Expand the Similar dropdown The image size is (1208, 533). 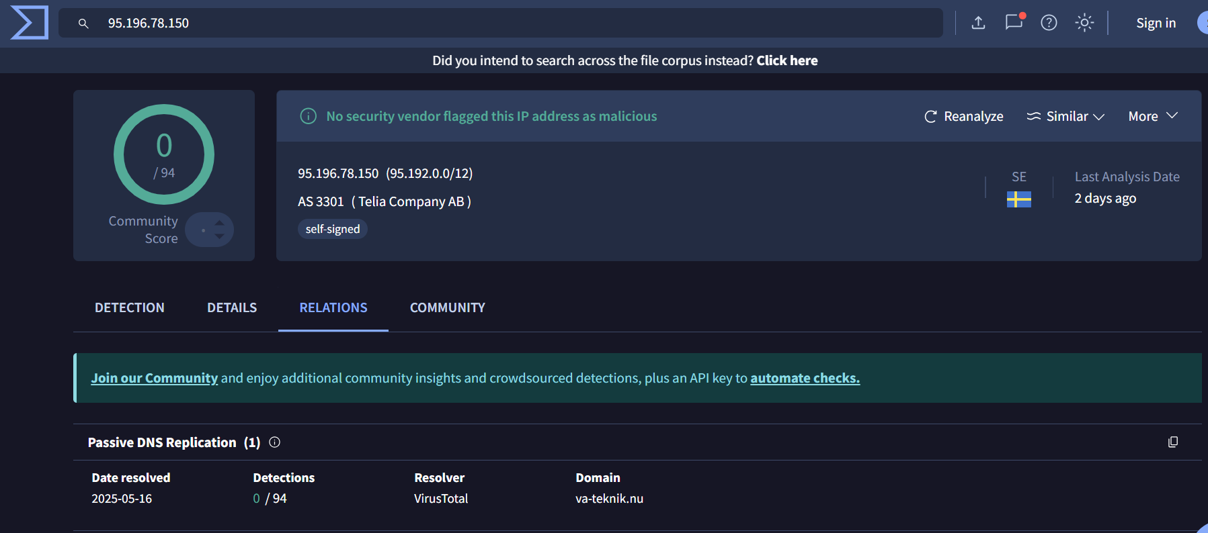(x=1065, y=116)
